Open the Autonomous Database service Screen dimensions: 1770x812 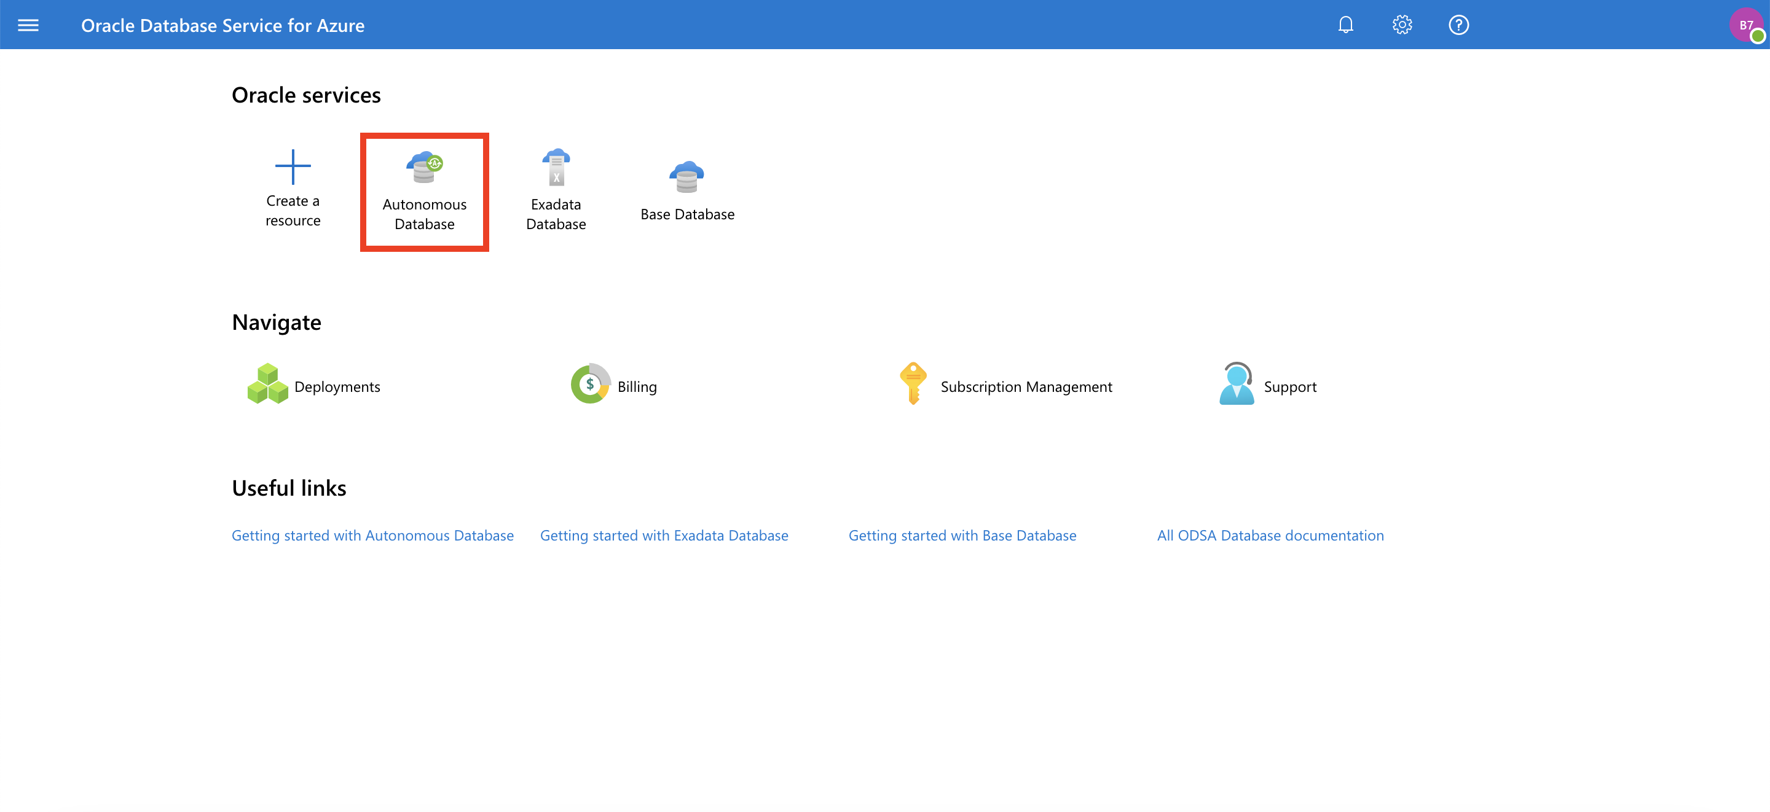click(x=424, y=191)
